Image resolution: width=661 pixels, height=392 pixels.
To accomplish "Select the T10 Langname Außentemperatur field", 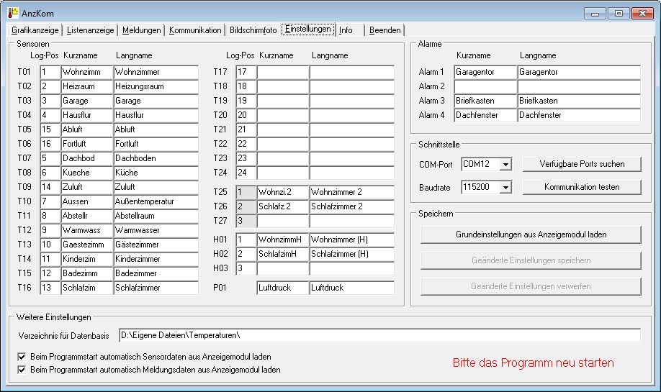I will click(156, 201).
